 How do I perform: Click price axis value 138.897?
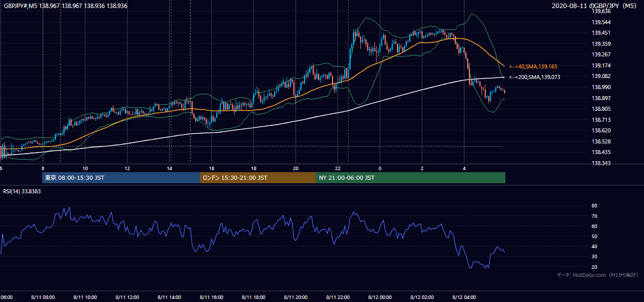pos(601,98)
